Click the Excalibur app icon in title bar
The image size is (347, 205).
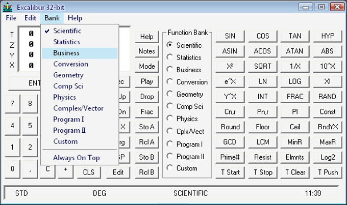click(7, 7)
